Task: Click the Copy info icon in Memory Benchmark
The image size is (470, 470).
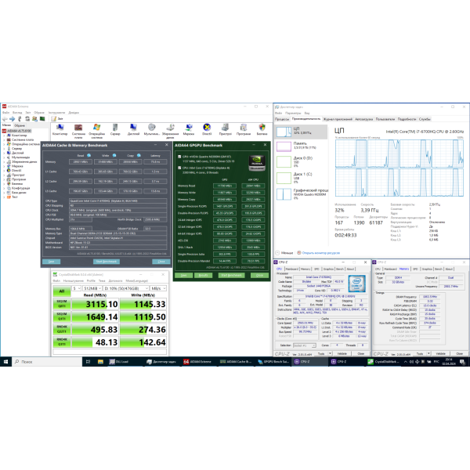Action: click(139, 156)
